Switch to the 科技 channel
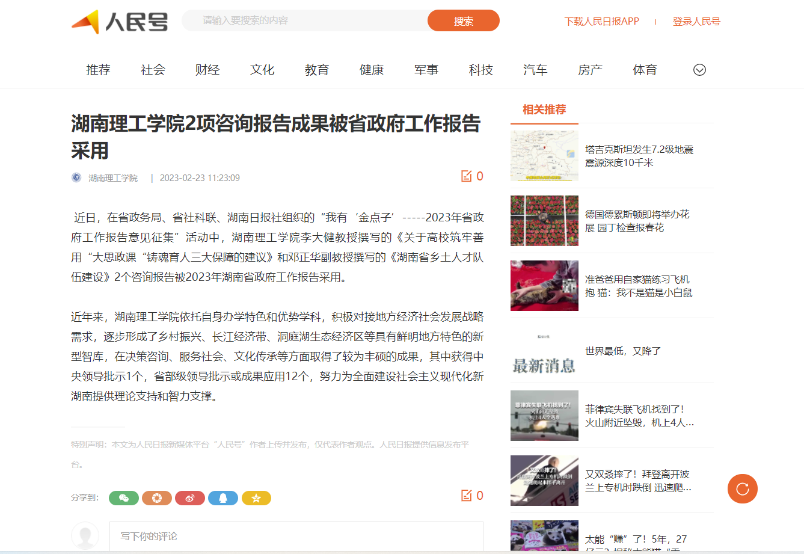Image resolution: width=804 pixels, height=554 pixels. (x=481, y=70)
